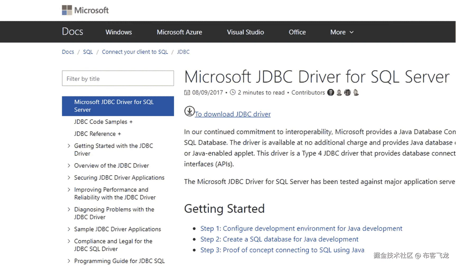Expand Sample JDBC Driver Applications
The width and height of the screenshot is (456, 266).
pyautogui.click(x=69, y=229)
